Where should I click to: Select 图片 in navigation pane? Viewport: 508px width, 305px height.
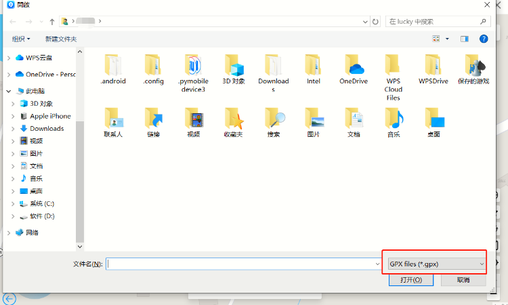(31, 153)
